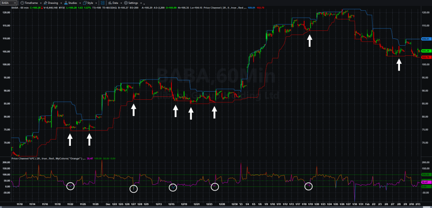Screen dimensions: 432x208
Task: Expand the Data dropdown arrow
Action: coord(121,3)
